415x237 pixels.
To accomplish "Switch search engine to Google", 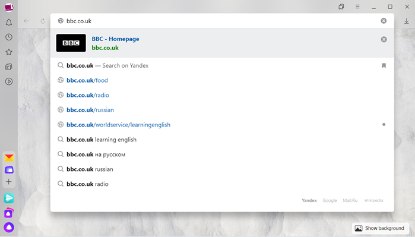I will [x=330, y=200].
